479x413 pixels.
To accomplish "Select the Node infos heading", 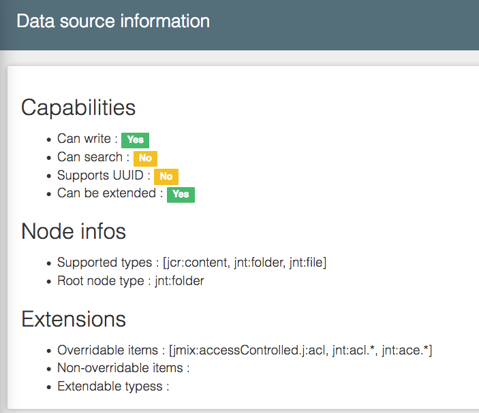I will click(74, 231).
